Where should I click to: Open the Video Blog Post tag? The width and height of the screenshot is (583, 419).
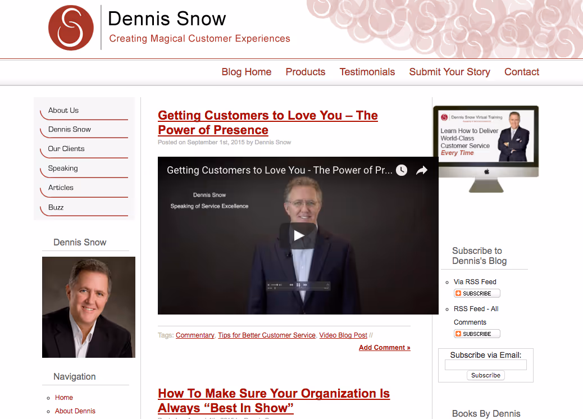pyautogui.click(x=343, y=335)
